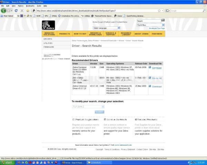Open the Octahedron Pty Ltd bookmark
Image resolution: width=207 pixels, height=165 pixels.
[x=69, y=16]
